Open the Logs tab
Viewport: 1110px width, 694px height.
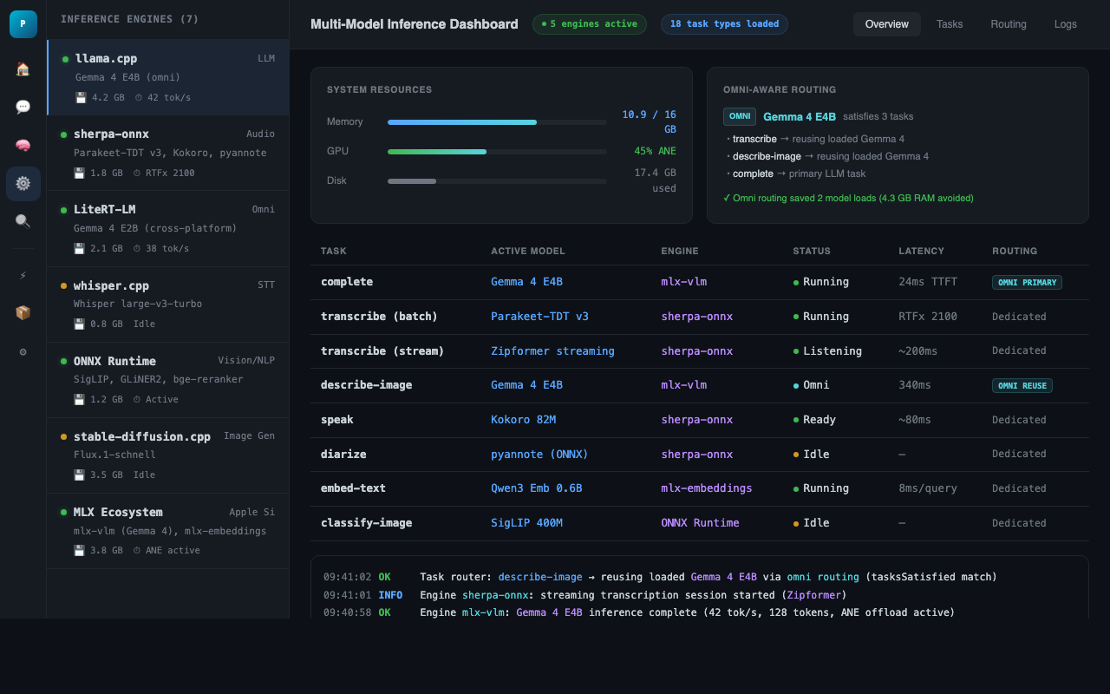(1065, 23)
